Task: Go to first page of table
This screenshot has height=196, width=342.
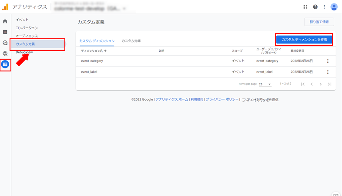Action: pyautogui.click(x=303, y=84)
